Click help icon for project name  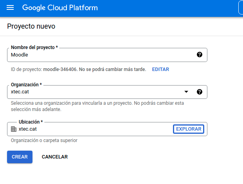(200, 55)
